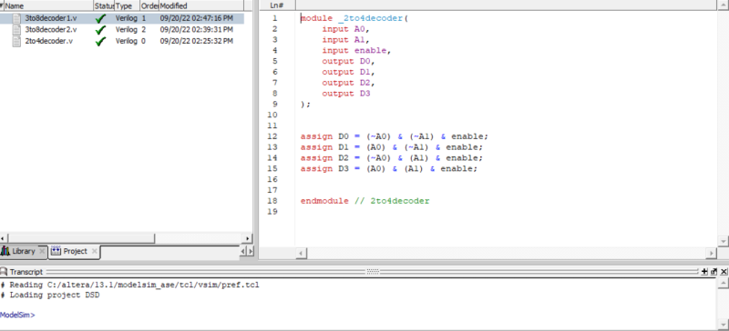Click the 'assign D2' statement line
The height and width of the screenshot is (331, 729).
tap(392, 158)
